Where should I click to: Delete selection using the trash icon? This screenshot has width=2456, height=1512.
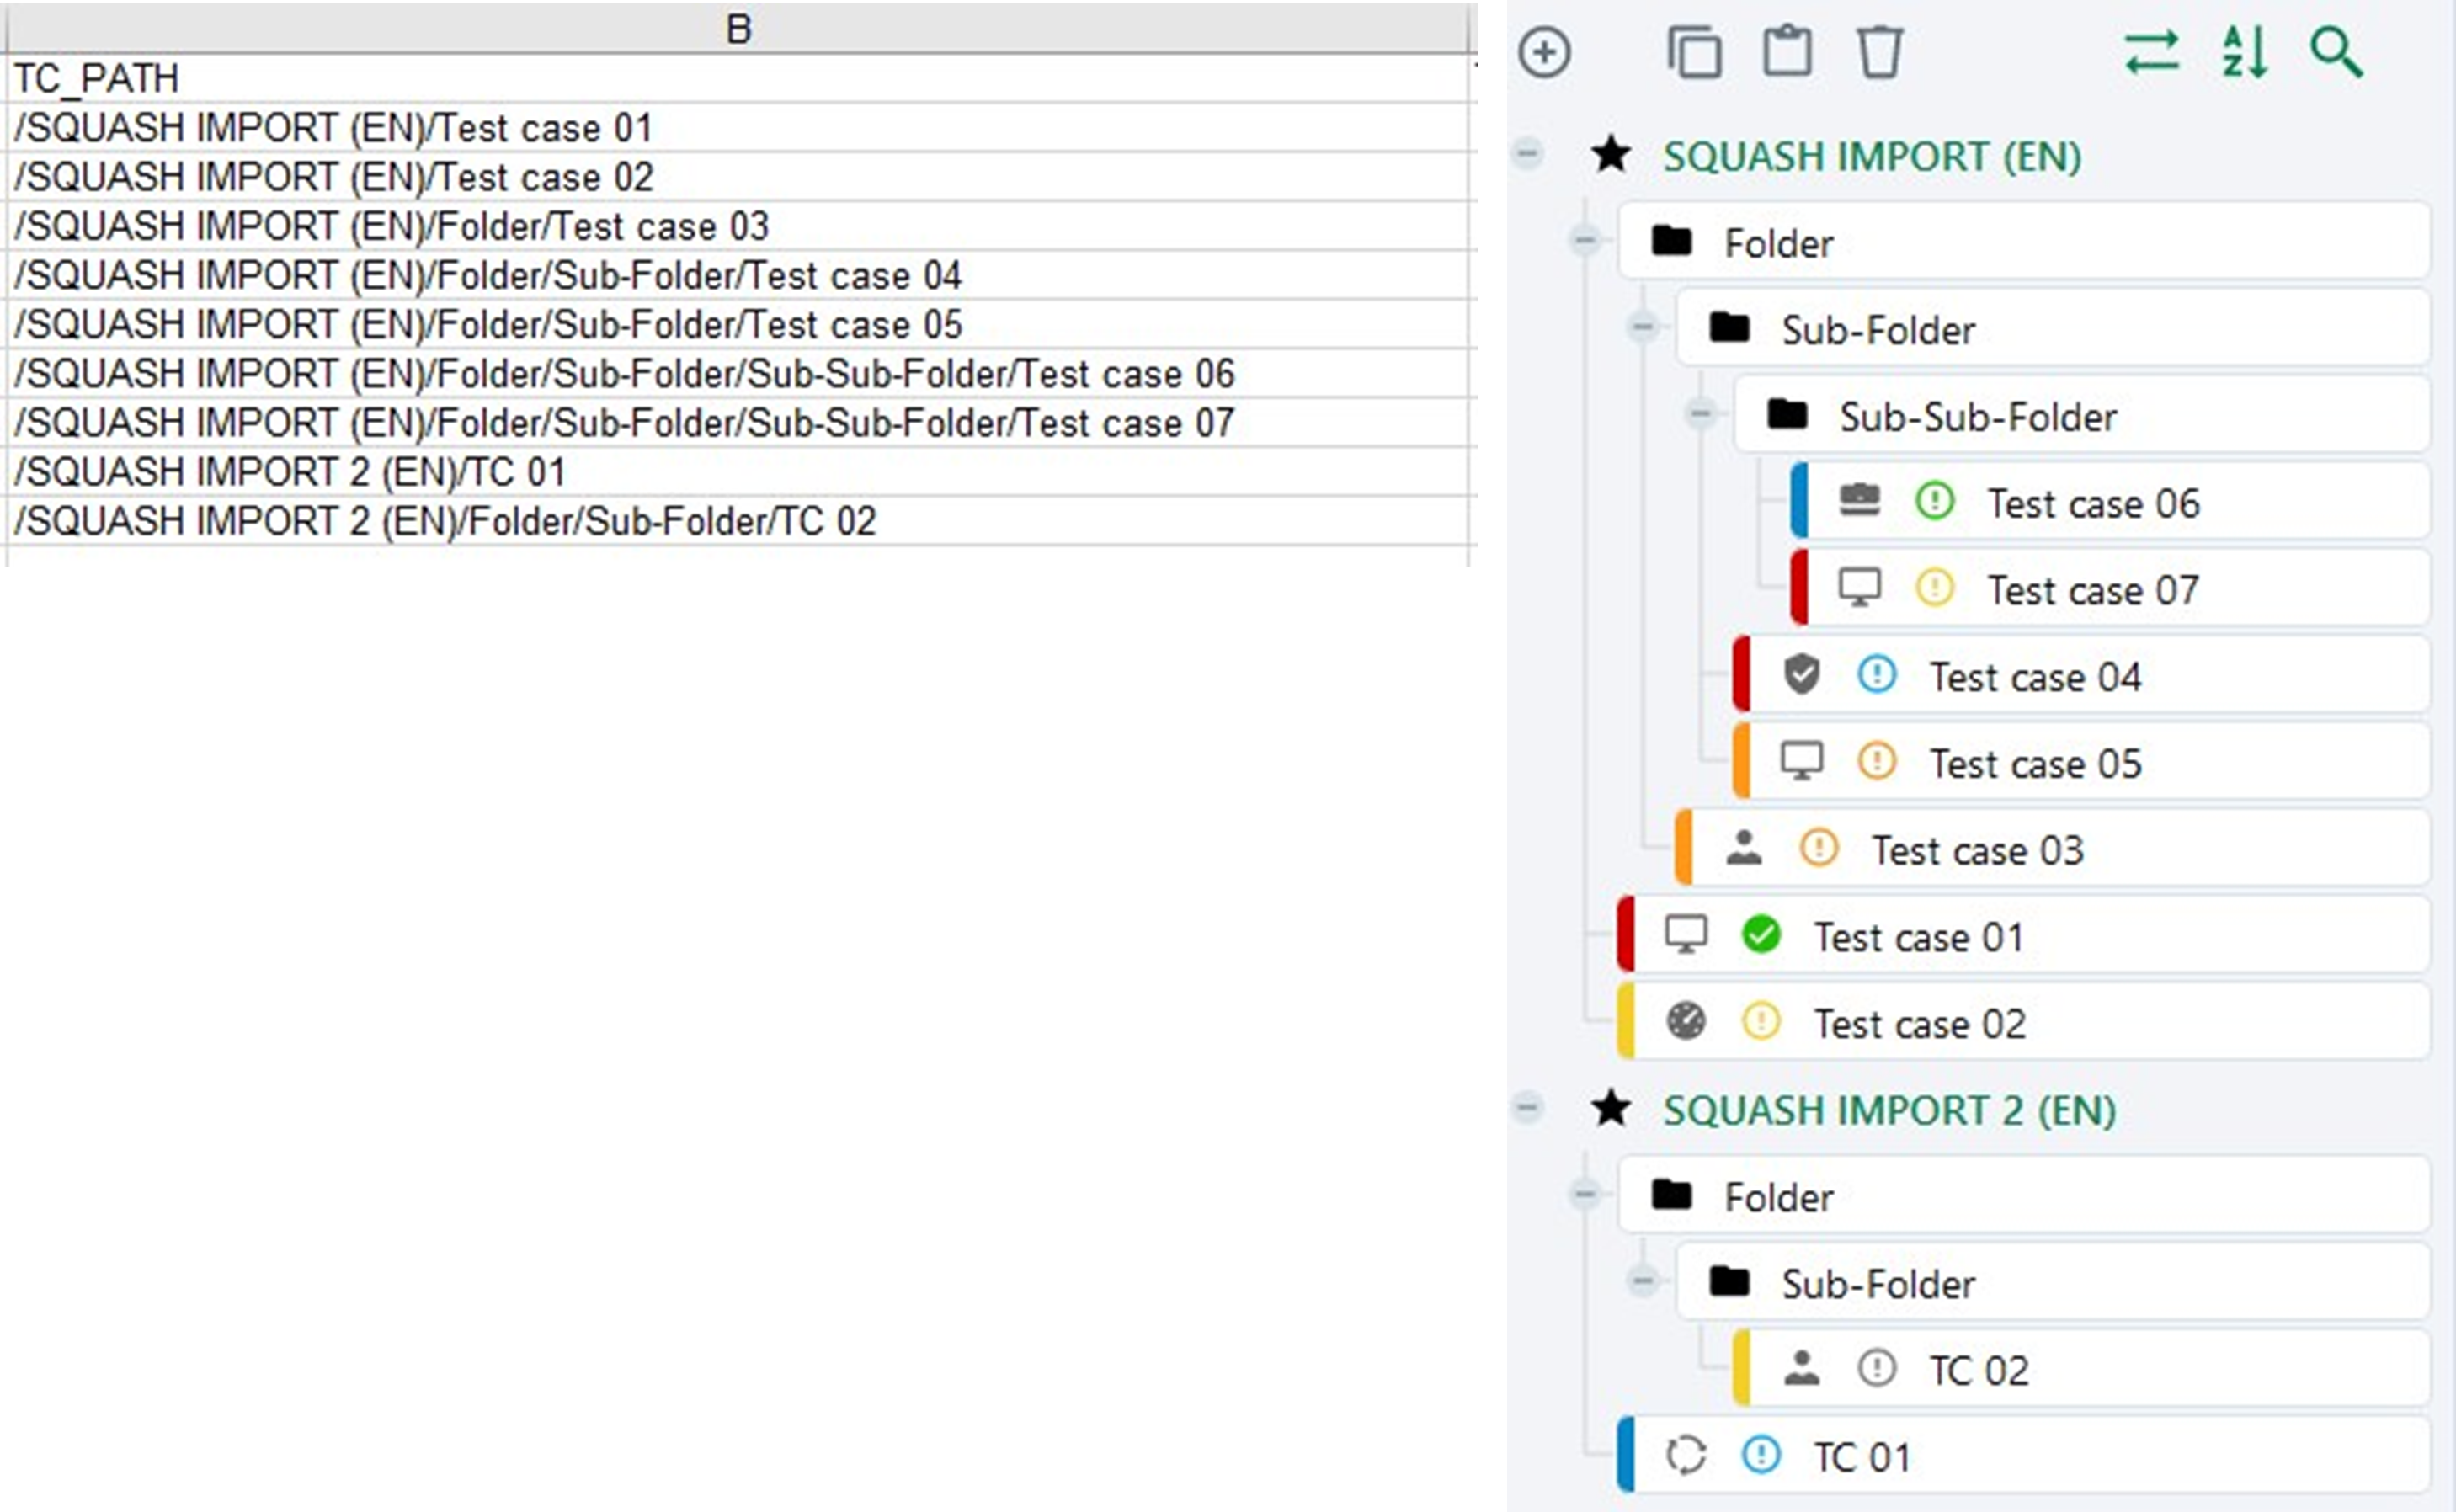[1881, 53]
